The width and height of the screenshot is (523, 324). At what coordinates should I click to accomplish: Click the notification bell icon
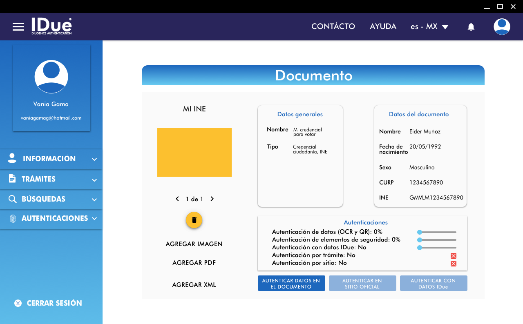471,27
